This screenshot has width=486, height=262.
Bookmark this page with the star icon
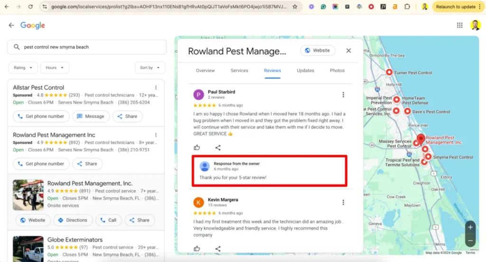click(295, 7)
